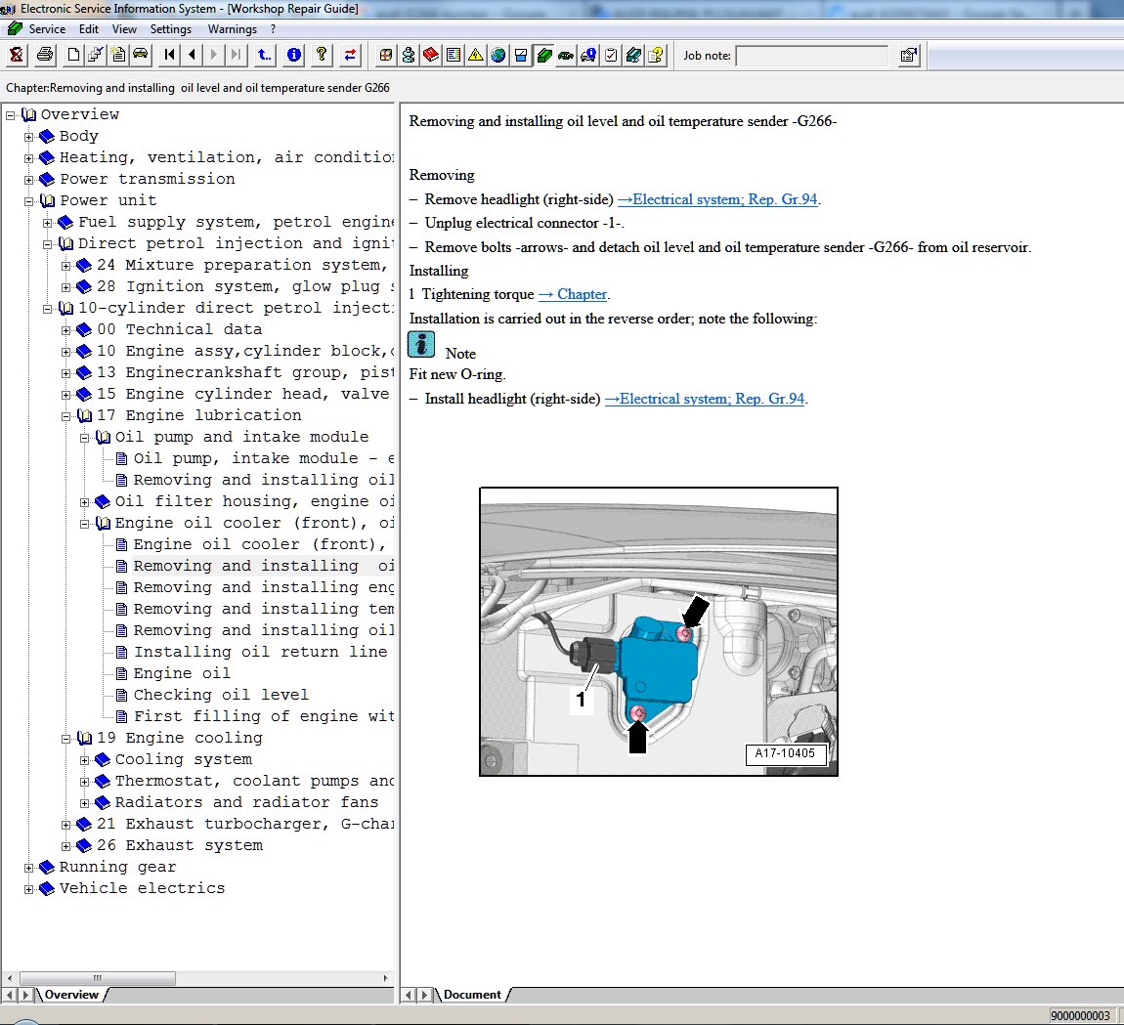
Task: Click the car with info badge icon
Action: click(x=588, y=55)
